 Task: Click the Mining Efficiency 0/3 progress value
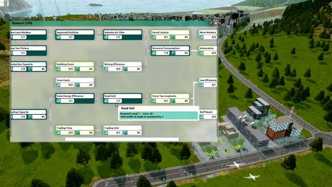click(118, 69)
